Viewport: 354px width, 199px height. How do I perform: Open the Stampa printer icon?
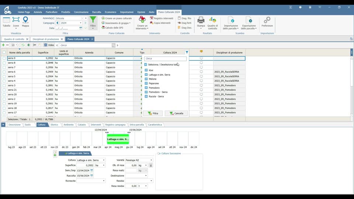point(201,20)
